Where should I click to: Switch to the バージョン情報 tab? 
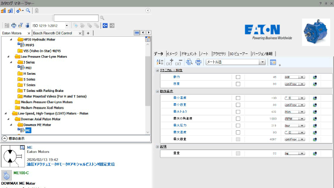point(263,54)
